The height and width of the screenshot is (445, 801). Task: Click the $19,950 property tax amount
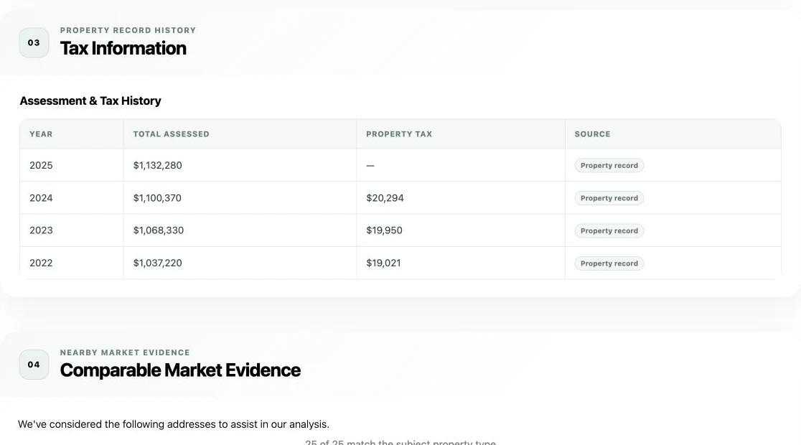(x=384, y=230)
